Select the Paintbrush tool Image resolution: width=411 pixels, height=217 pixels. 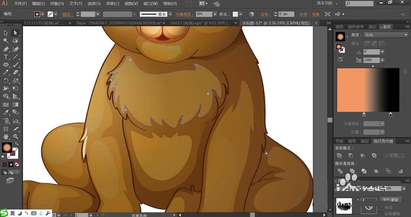pyautogui.click(x=16, y=65)
